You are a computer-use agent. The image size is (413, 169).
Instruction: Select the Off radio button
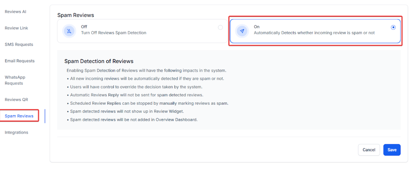pyautogui.click(x=220, y=27)
